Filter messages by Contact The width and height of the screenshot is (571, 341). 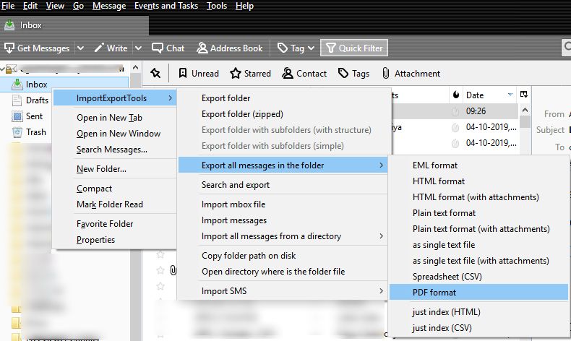tap(304, 74)
